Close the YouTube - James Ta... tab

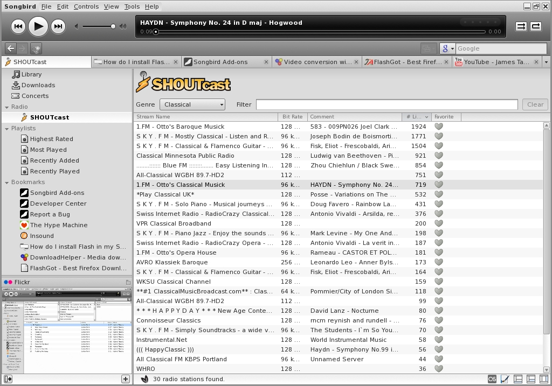(536, 62)
